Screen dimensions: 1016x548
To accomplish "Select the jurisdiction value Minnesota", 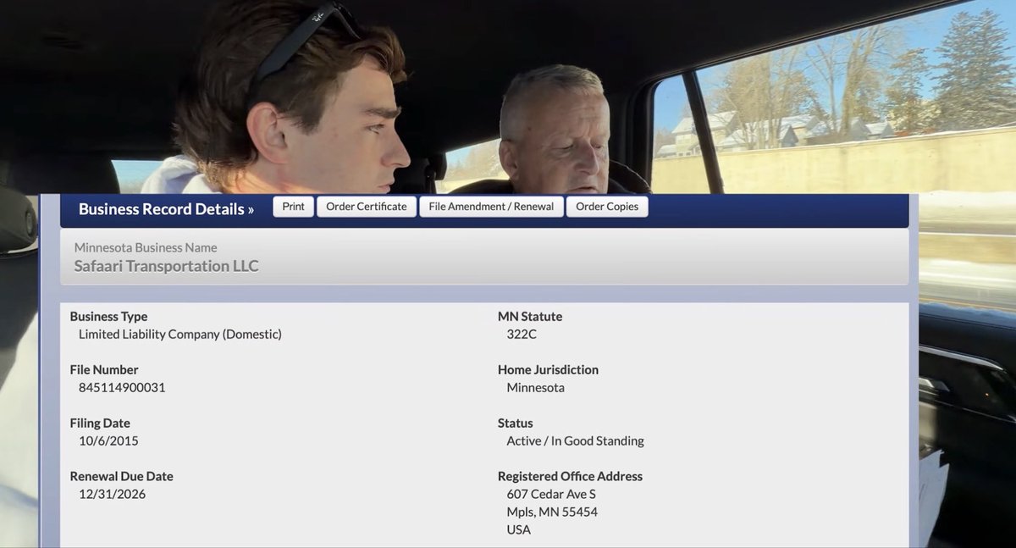I will click(536, 387).
